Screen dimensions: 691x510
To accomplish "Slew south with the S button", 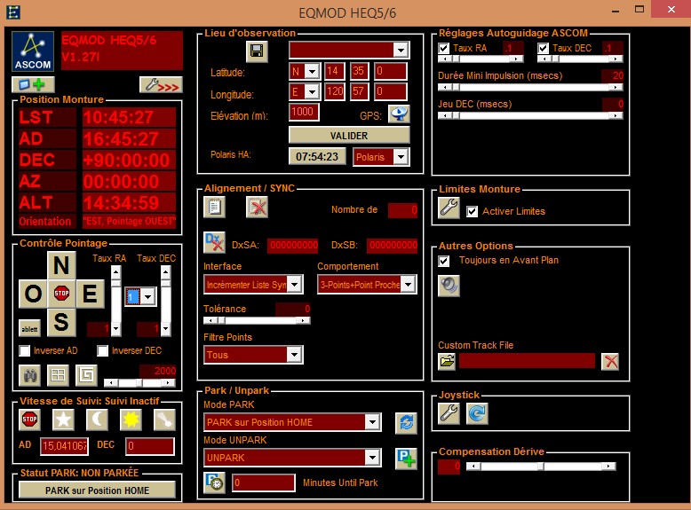I will pos(61,322).
